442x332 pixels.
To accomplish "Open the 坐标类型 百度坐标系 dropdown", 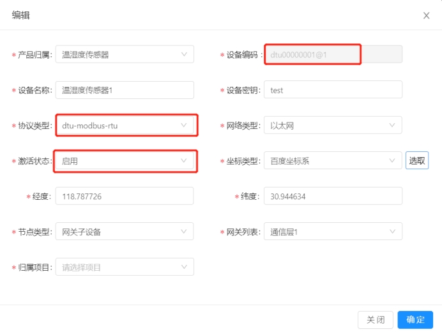I will [x=333, y=161].
